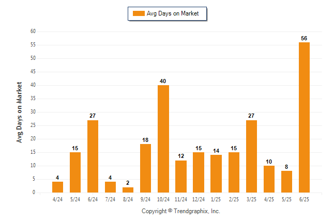Select the 1/25 bar showing 14 days
This screenshot has height=224, width=334.
click(x=216, y=173)
